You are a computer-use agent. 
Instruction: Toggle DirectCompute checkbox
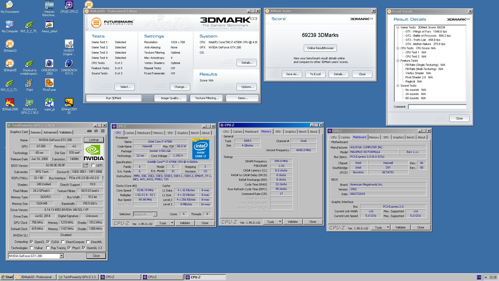(x=63, y=242)
